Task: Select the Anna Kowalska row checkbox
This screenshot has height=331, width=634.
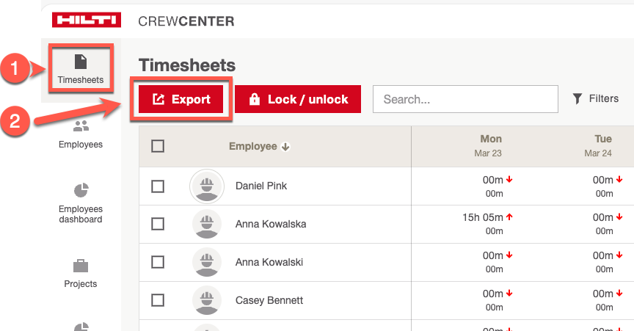Action: (x=158, y=225)
